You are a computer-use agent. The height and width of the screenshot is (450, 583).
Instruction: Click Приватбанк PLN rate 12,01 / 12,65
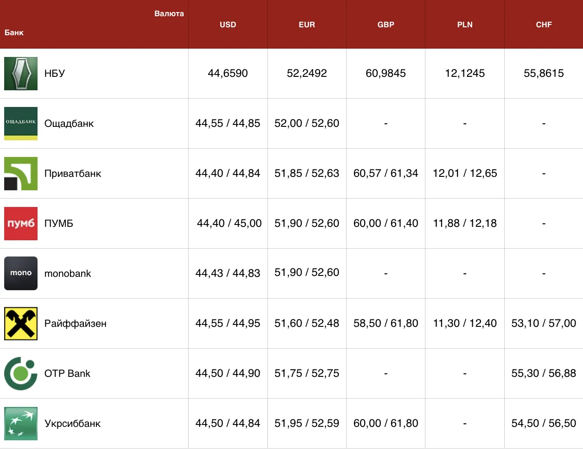[465, 173]
